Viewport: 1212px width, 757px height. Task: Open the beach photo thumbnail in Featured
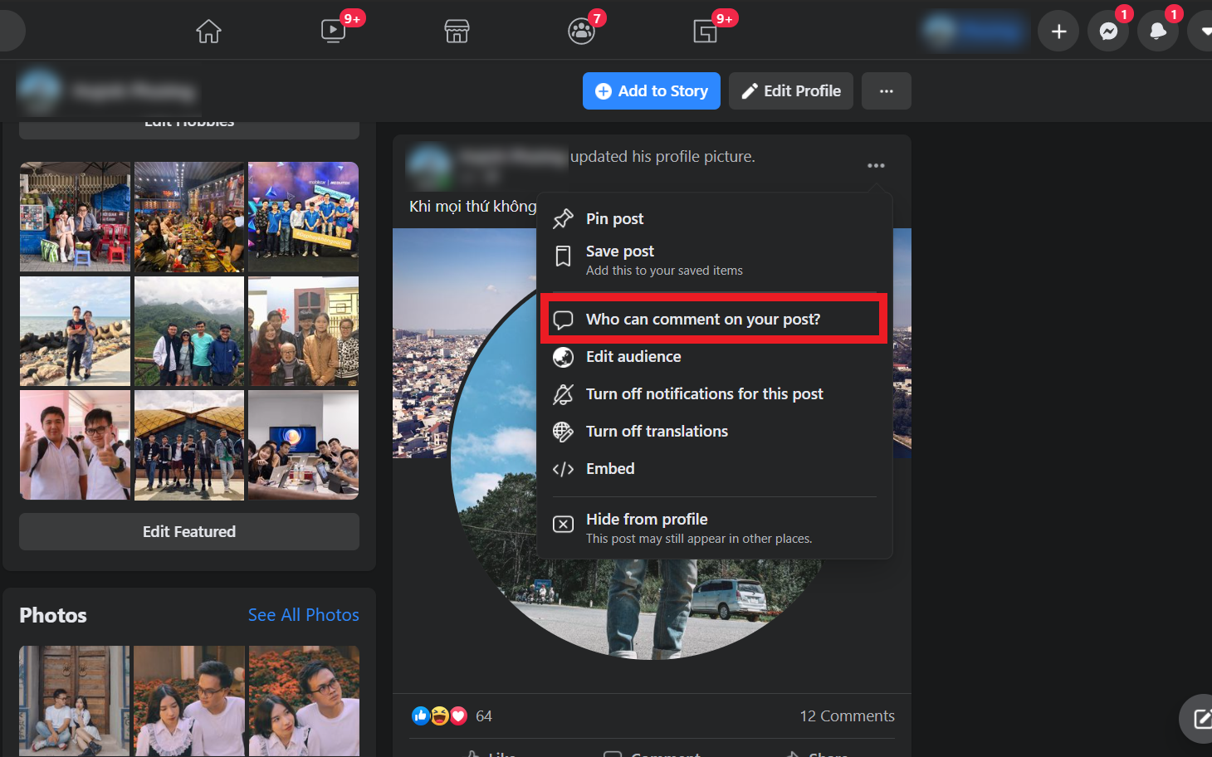click(x=75, y=331)
